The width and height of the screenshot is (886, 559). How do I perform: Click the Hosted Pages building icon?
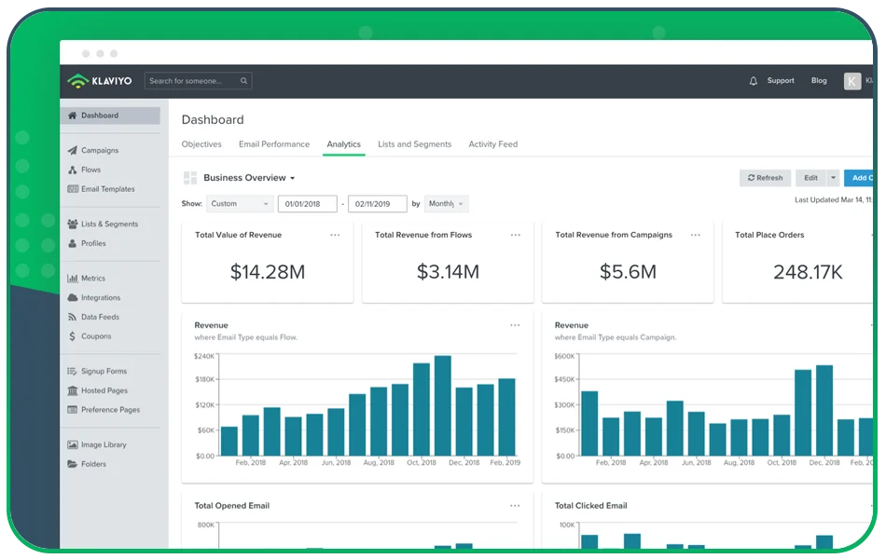coord(73,390)
